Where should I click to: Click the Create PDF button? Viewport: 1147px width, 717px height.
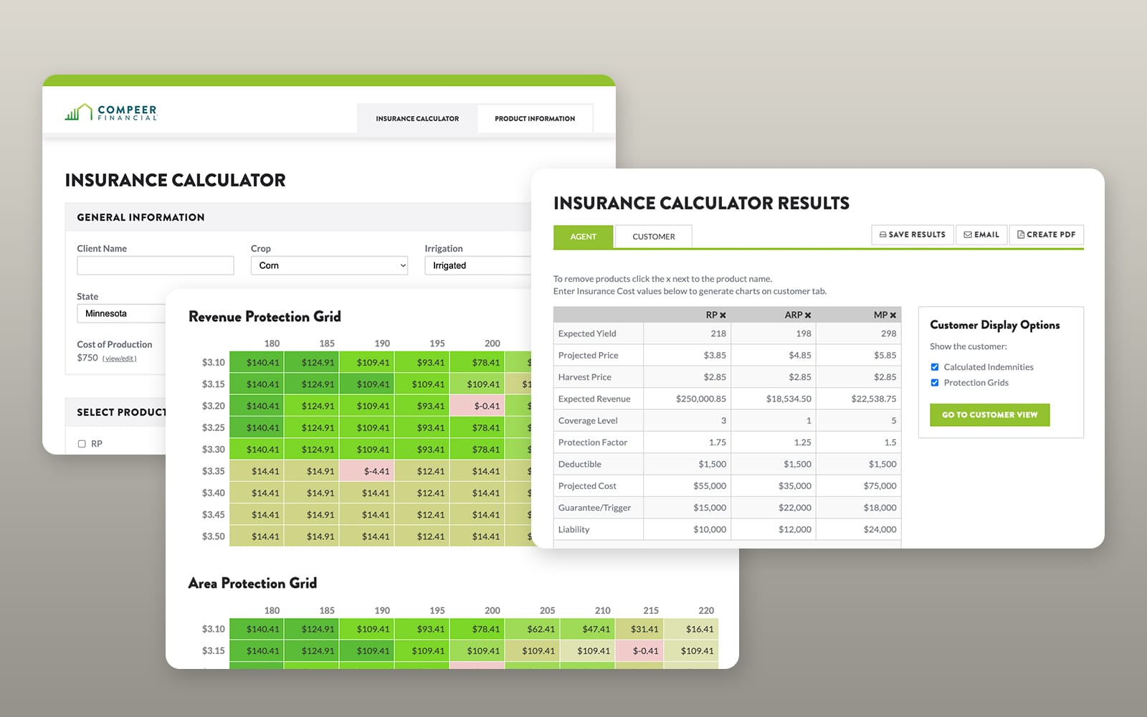click(x=1047, y=234)
